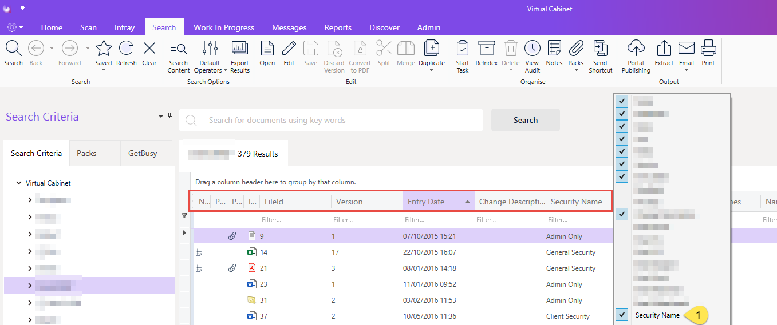777x325 pixels.
Task: Open the Packs tab in side panel
Action: [86, 153]
